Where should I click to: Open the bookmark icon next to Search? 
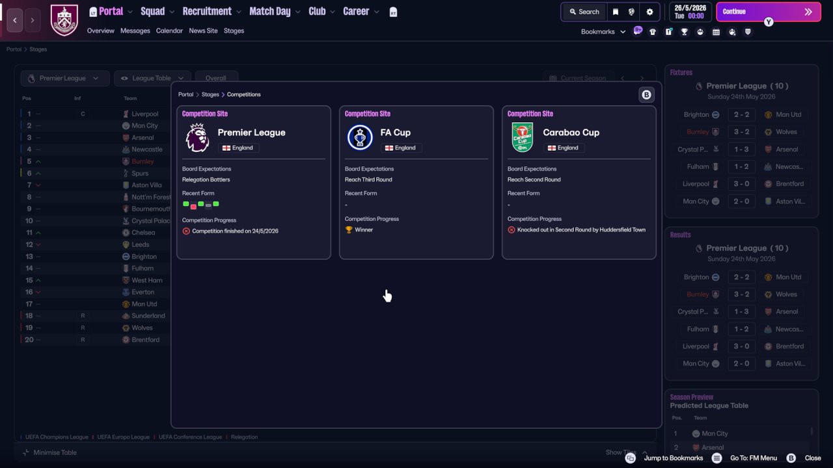click(616, 12)
